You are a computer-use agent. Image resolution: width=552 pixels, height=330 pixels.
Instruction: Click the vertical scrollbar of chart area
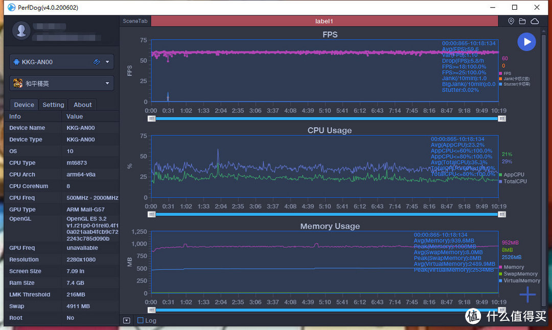click(x=544, y=169)
